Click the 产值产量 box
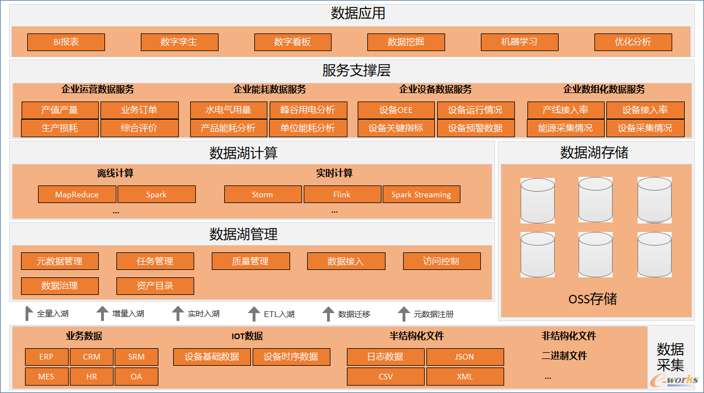704x393 pixels. coord(60,110)
